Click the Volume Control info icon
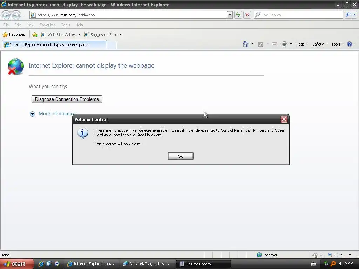 click(83, 133)
